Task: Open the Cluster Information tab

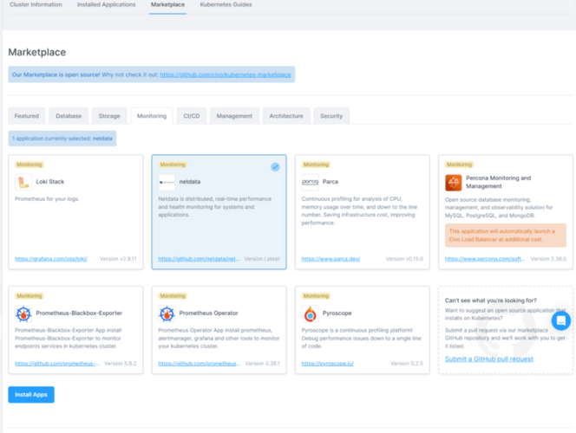Action: click(36, 5)
